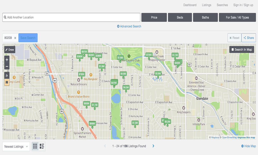Screen dimensions: 258x155
Task: Open the Baths filter dropdown
Action: pos(205,17)
